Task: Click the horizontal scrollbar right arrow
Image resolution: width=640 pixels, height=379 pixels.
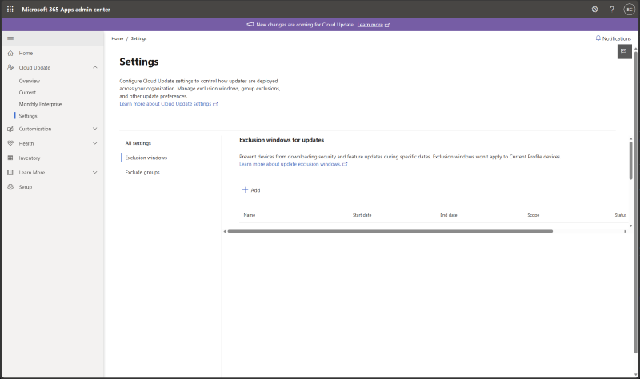Action: click(625, 231)
